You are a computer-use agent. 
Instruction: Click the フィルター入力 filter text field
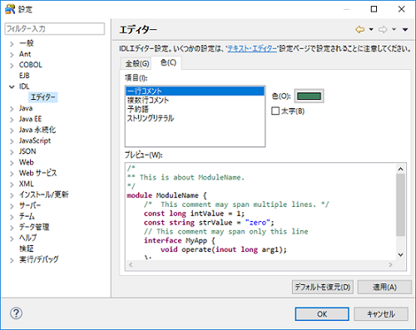55,29
